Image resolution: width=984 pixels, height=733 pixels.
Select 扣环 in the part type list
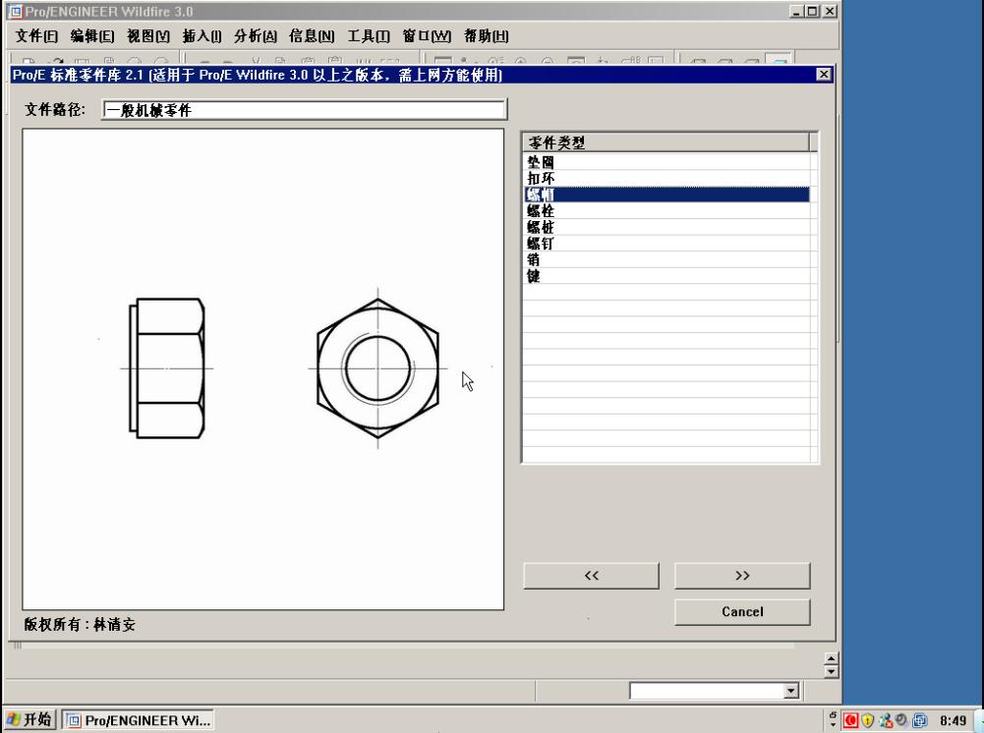[x=667, y=178]
